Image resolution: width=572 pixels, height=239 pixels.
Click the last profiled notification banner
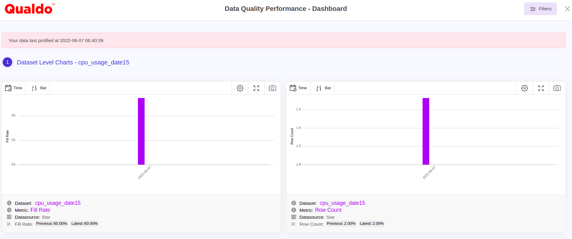tap(283, 41)
